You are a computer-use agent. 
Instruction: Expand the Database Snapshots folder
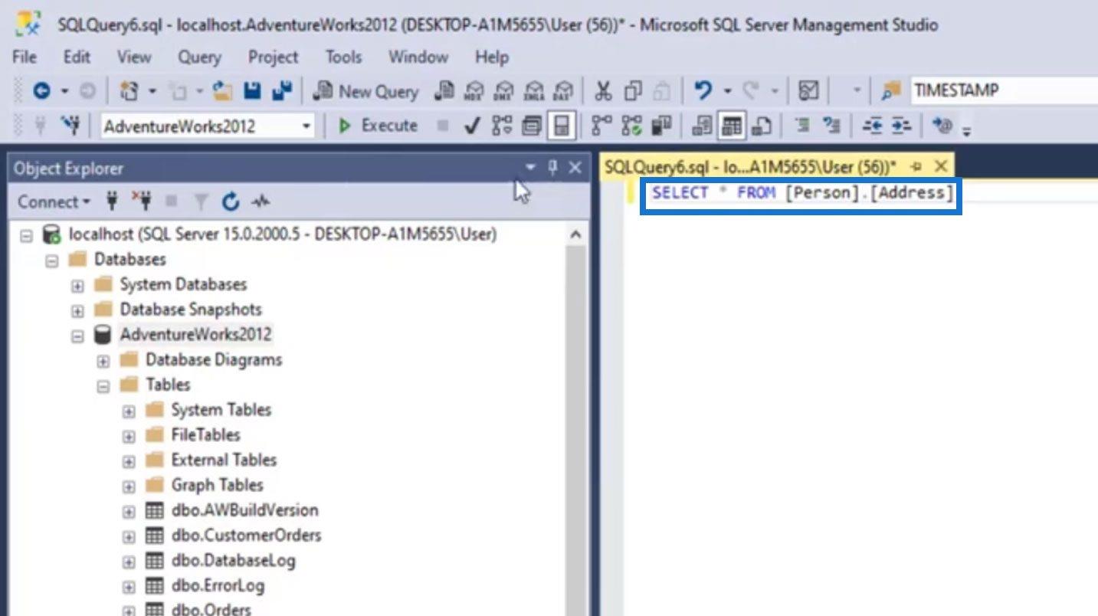(77, 311)
